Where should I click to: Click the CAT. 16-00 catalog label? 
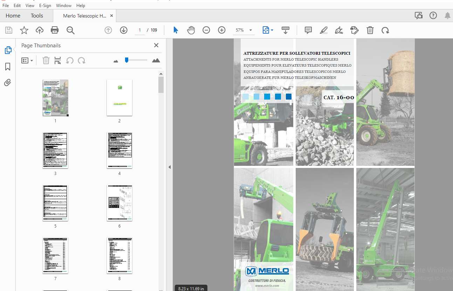coord(338,97)
